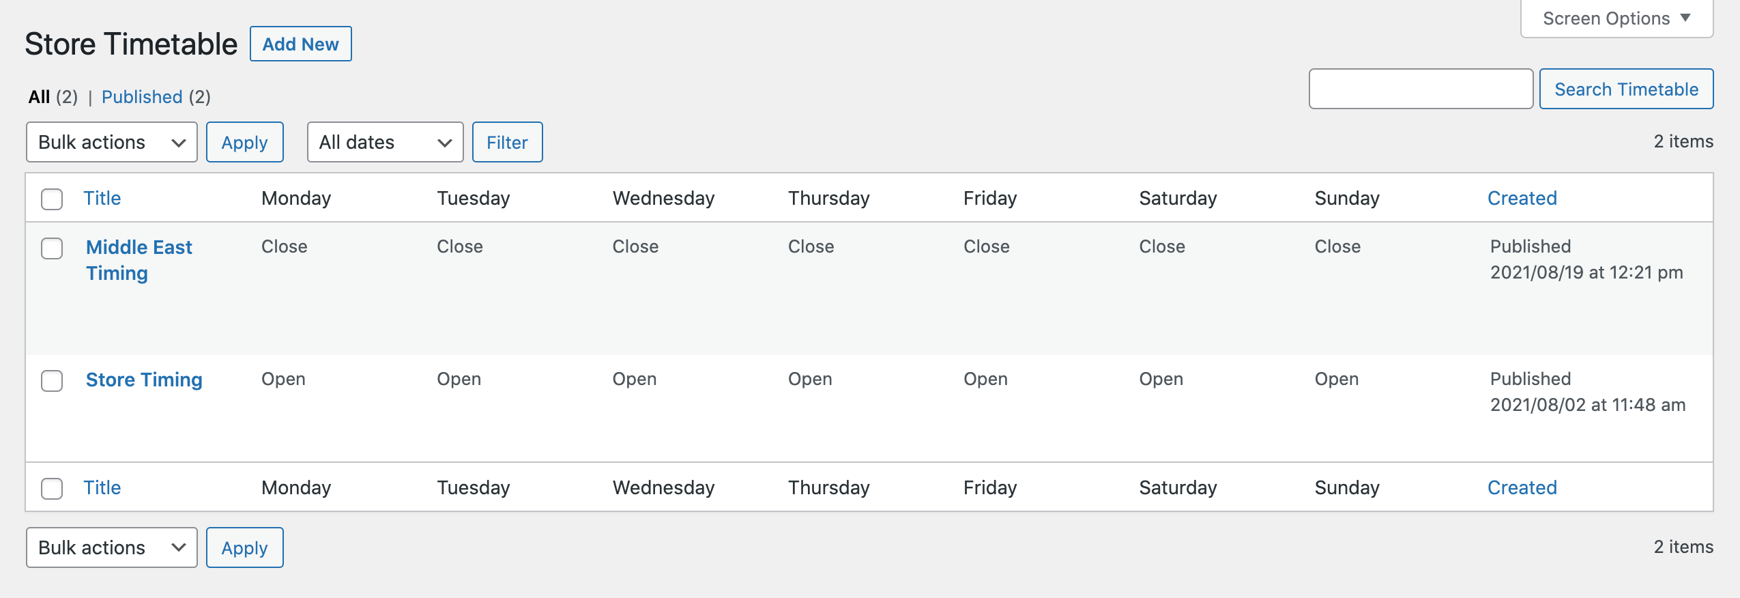Expand the Bulk actions dropdown
1740x598 pixels.
tap(111, 142)
